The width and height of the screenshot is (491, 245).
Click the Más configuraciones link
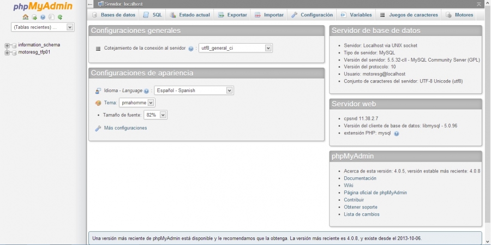(x=125, y=128)
